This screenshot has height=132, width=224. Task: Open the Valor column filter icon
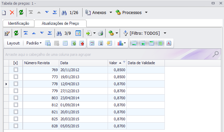(124, 62)
